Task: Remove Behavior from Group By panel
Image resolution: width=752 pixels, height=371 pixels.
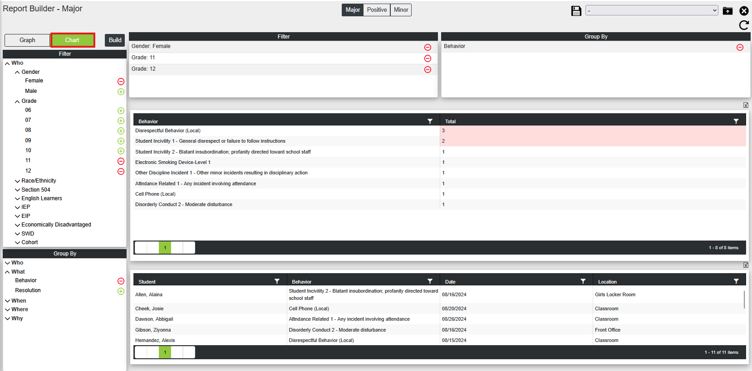Action: click(x=740, y=47)
